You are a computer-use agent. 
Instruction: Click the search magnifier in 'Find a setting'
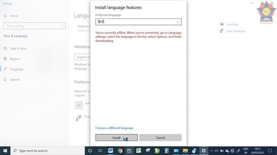pyautogui.click(x=62, y=26)
